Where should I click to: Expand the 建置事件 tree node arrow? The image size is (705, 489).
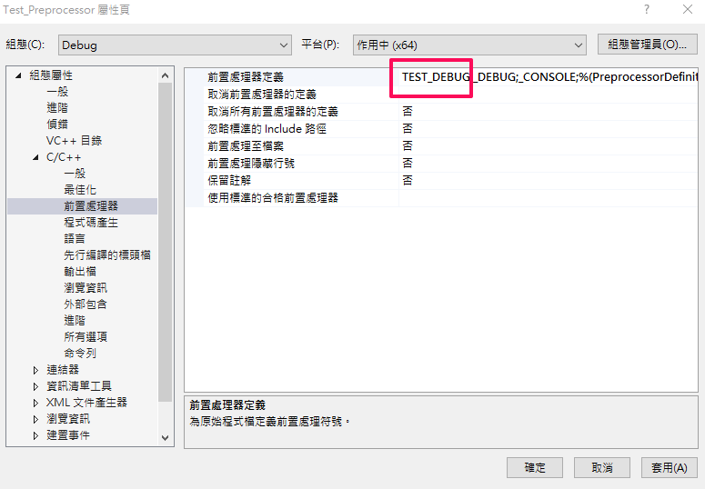pyautogui.click(x=35, y=435)
